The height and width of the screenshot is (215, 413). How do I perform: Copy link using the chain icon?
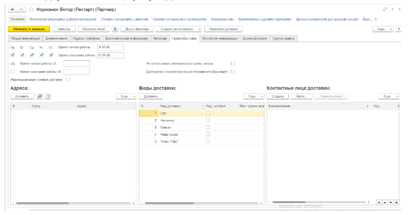tap(385, 9)
